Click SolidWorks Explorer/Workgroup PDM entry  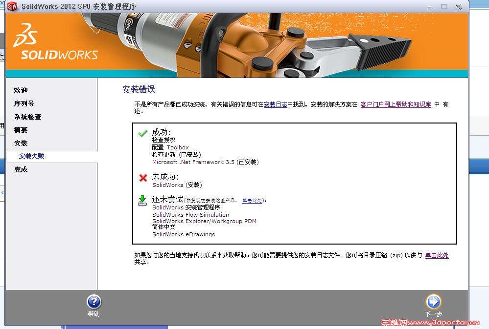(204, 221)
